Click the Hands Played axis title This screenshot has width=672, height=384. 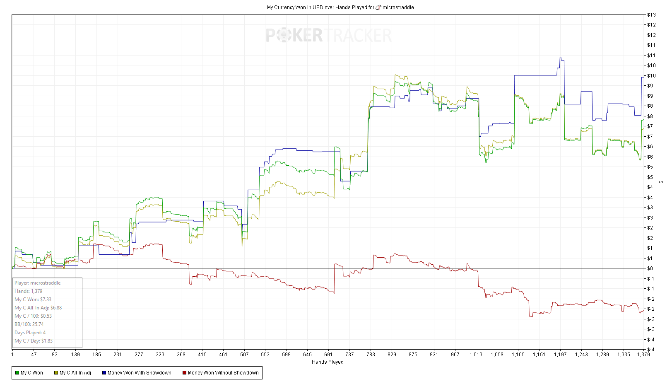(328, 362)
